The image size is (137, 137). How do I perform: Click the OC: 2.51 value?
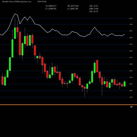click(94, 6)
